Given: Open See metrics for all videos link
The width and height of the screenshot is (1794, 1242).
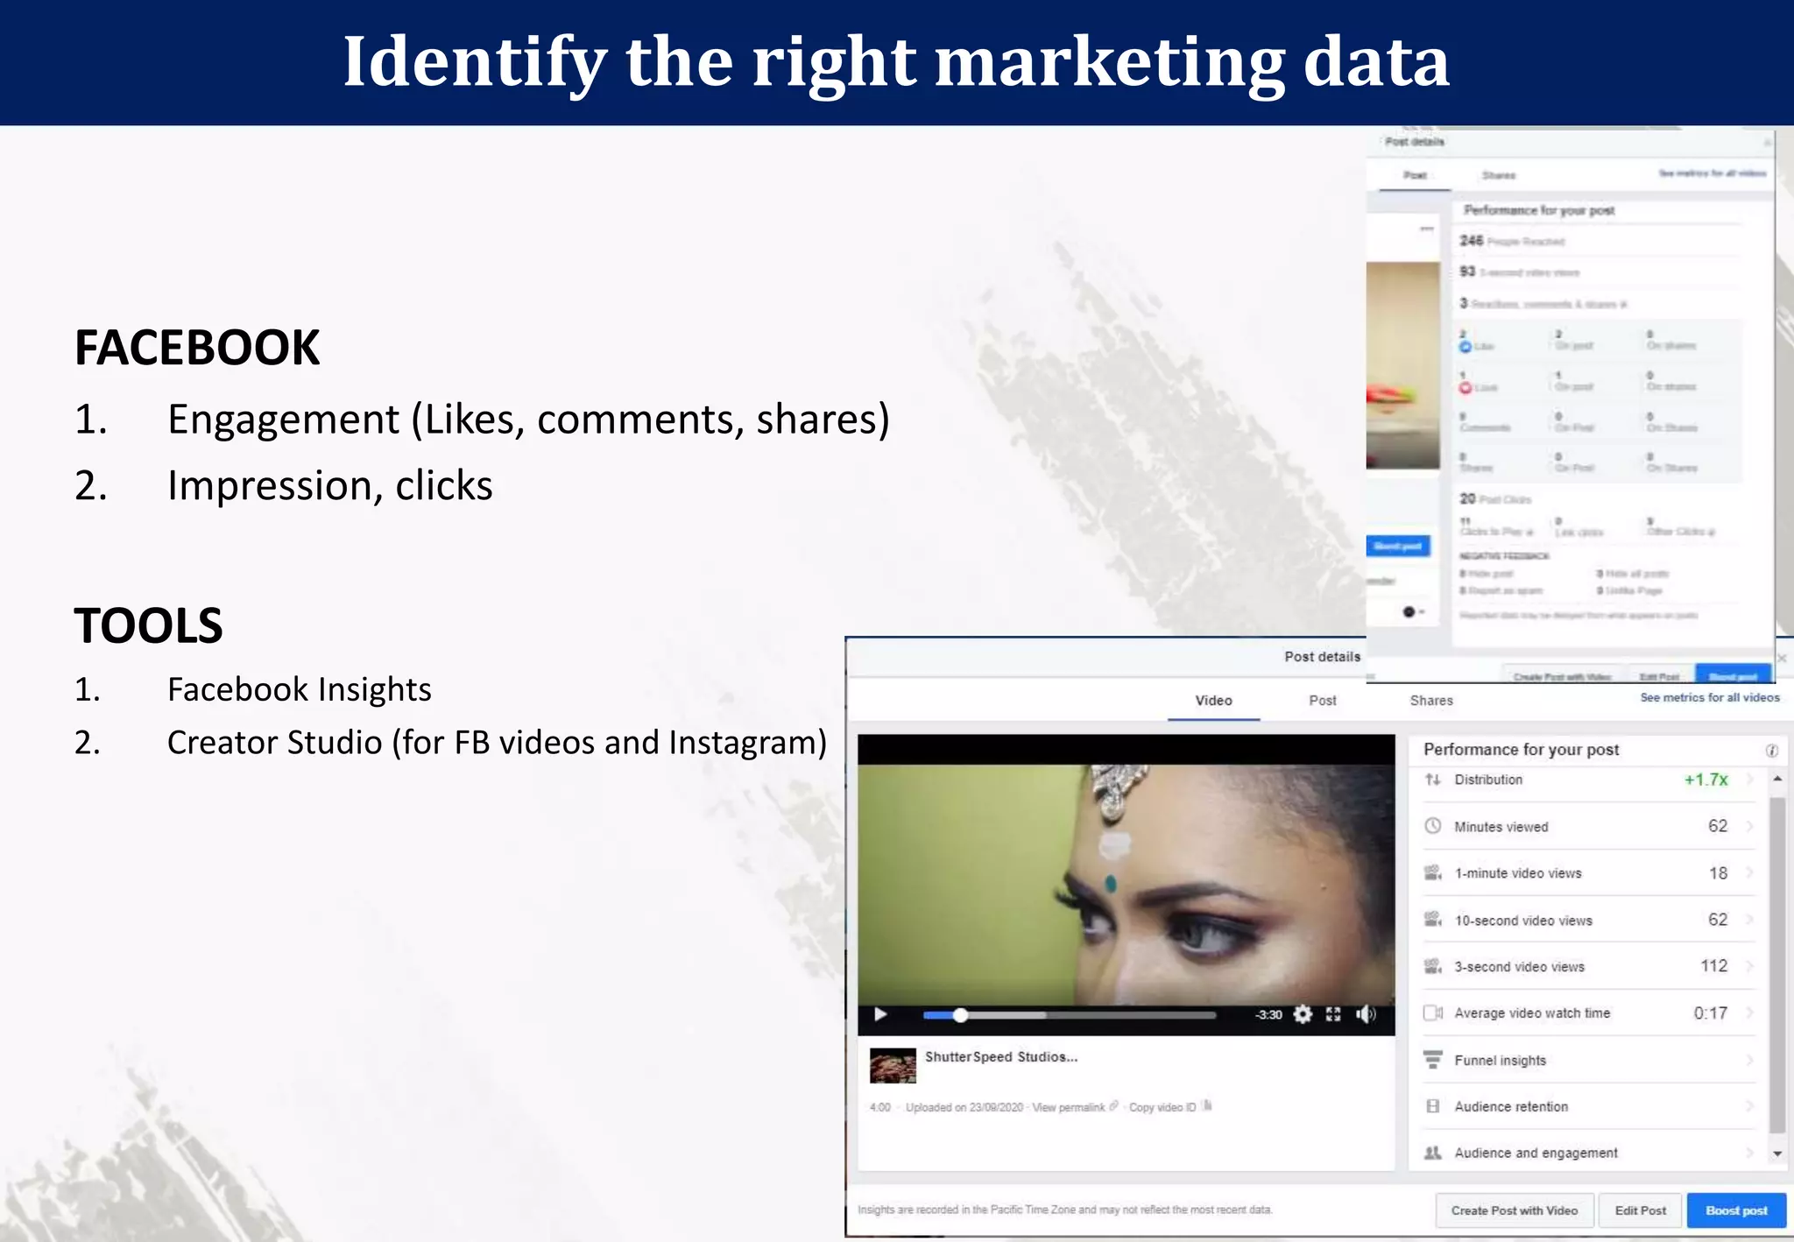Looking at the screenshot, I should (x=1709, y=698).
